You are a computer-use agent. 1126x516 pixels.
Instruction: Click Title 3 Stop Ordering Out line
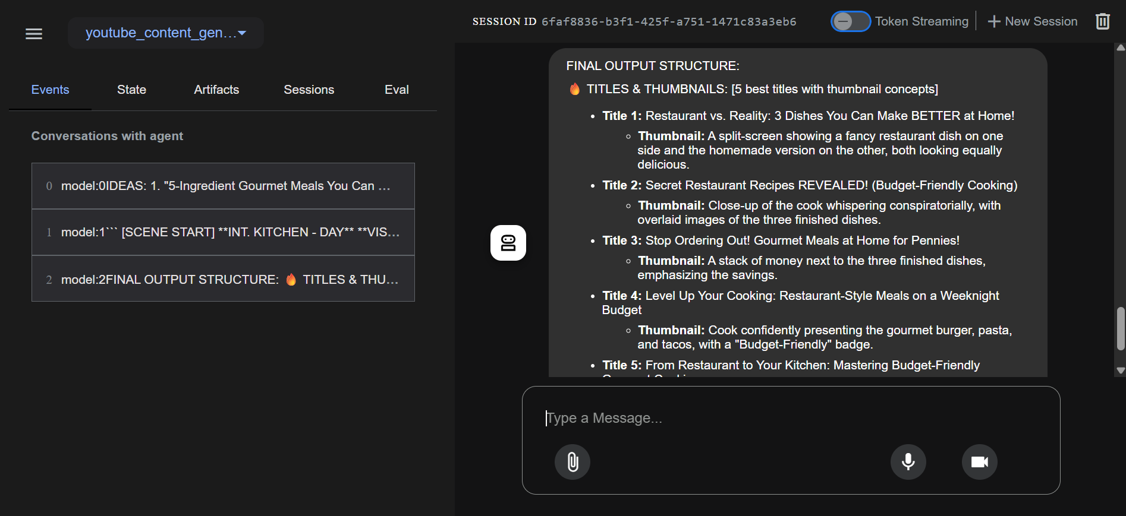(x=781, y=240)
